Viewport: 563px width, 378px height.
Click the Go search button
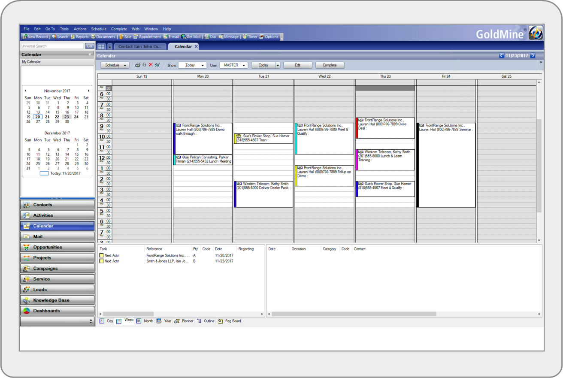coord(89,46)
